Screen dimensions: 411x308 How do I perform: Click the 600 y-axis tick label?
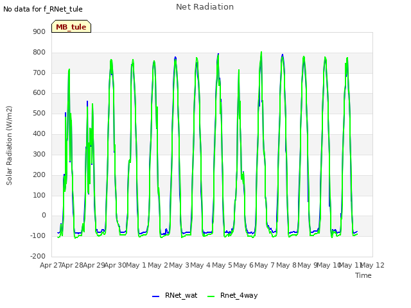point(39,92)
